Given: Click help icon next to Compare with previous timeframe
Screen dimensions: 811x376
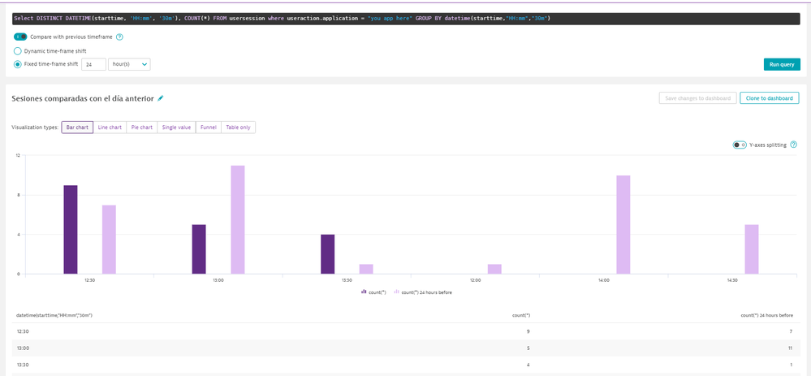Looking at the screenshot, I should click(x=119, y=37).
